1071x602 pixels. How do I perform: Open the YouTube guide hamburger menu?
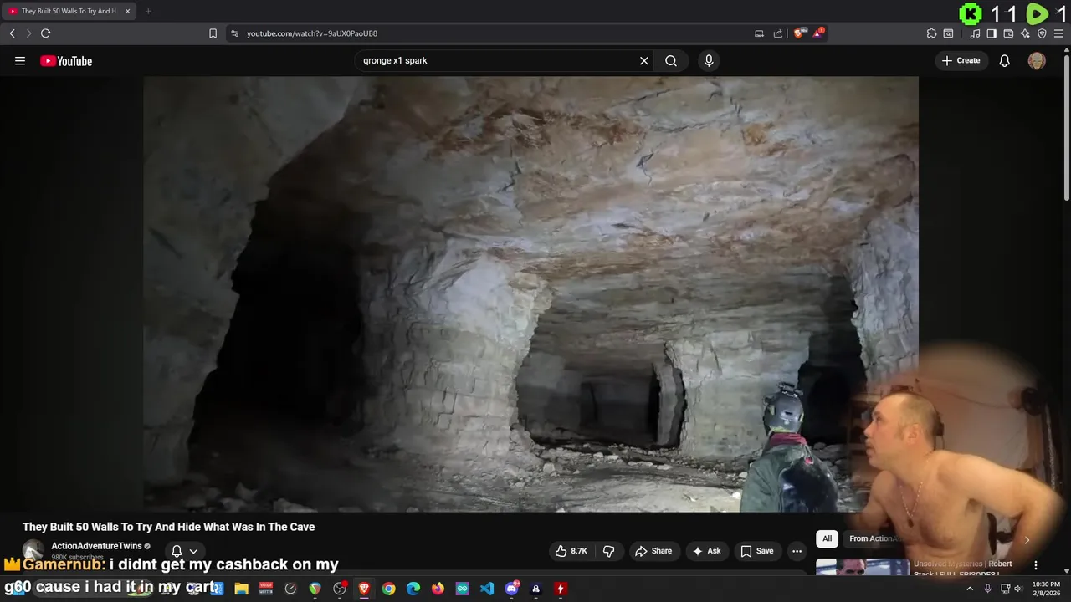20,61
